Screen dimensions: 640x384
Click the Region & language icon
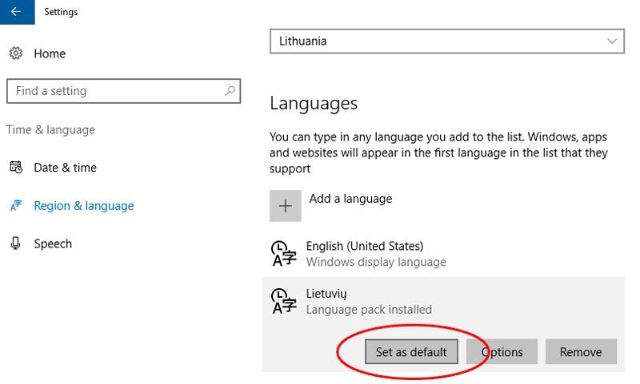[16, 205]
